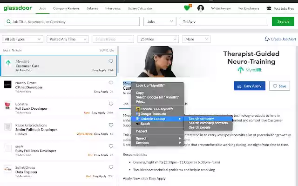Expand the Speech submenu arrow
Image resolution: width=298 pixels, height=186 pixels.
[180, 139]
